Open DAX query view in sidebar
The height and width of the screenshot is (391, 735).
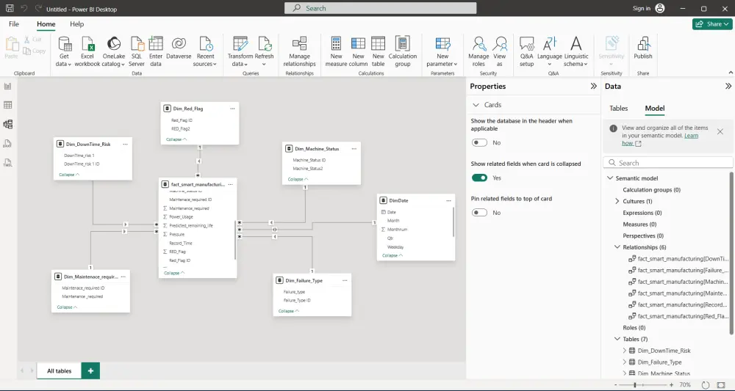coord(8,144)
